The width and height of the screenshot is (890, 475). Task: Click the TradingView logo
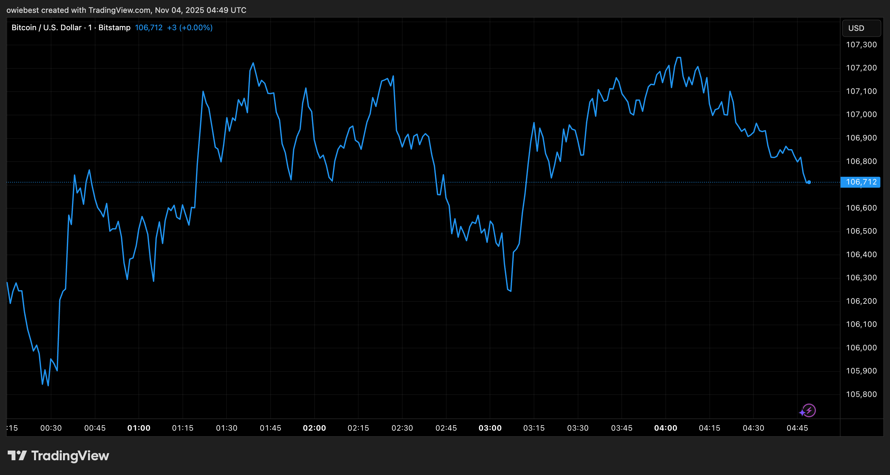tap(59, 456)
